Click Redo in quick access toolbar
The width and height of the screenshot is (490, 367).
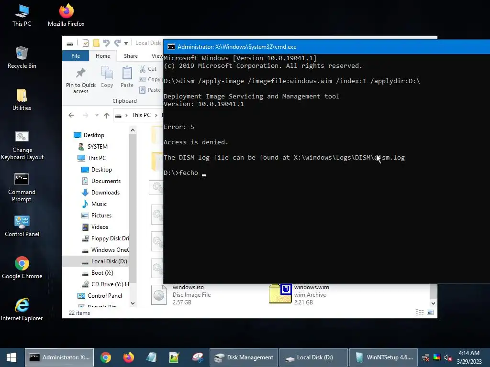[117, 43]
